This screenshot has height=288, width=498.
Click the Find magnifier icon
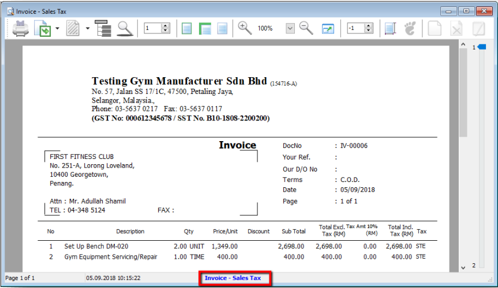(125, 28)
